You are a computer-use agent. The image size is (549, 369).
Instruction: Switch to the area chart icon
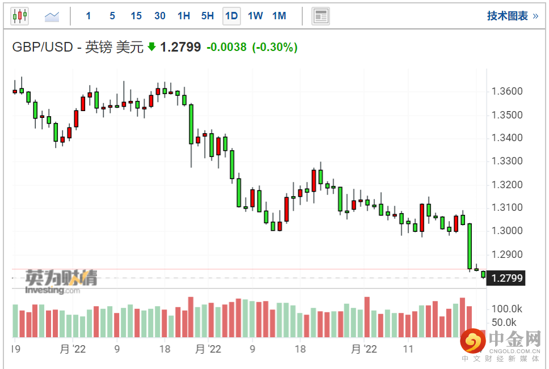52,16
